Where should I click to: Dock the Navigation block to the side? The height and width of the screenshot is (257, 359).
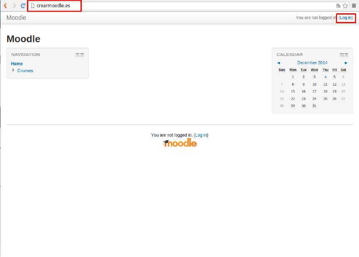click(x=82, y=55)
